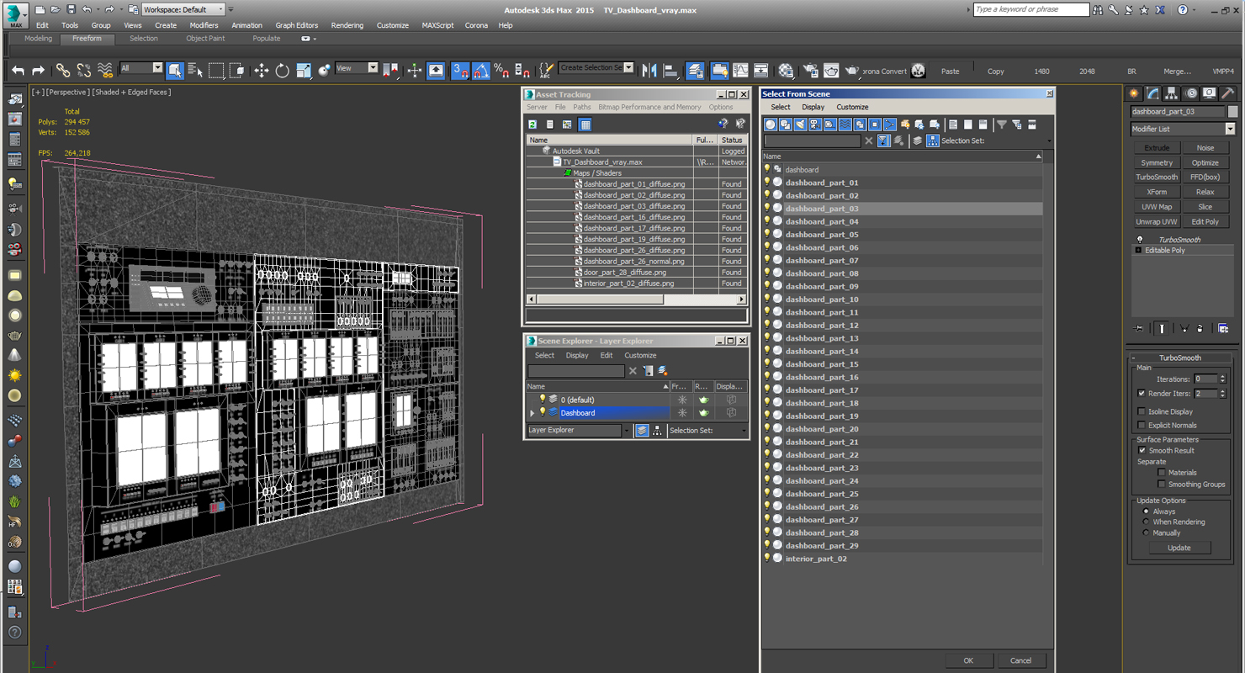Image resolution: width=1245 pixels, height=673 pixels.
Task: Enable Separate by Smoothing Groups checkbox
Action: tap(1162, 485)
